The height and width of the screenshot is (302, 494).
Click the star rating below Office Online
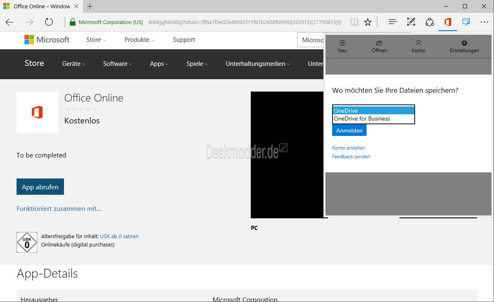[x=81, y=109]
